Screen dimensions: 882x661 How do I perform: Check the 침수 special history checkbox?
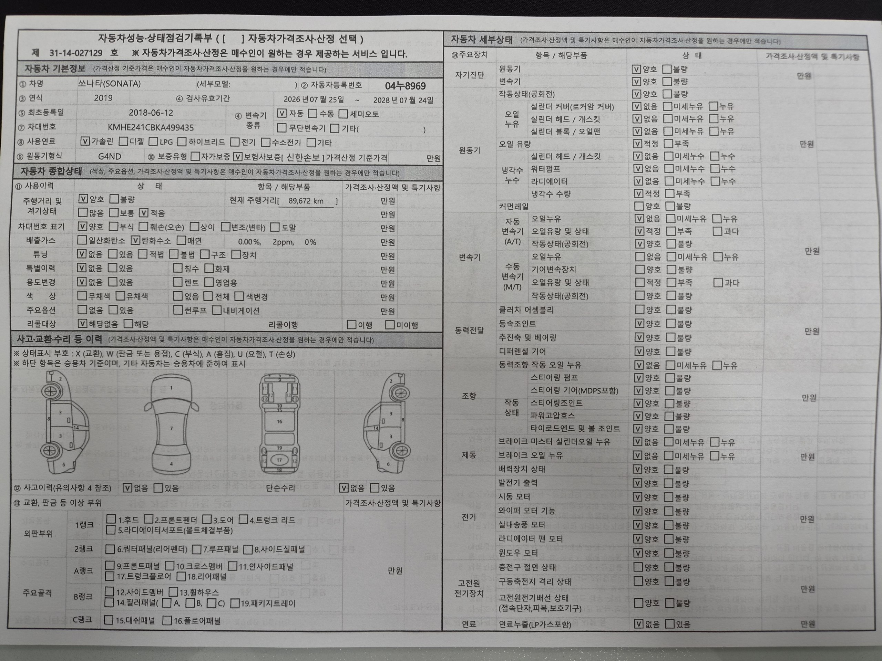pos(178,268)
